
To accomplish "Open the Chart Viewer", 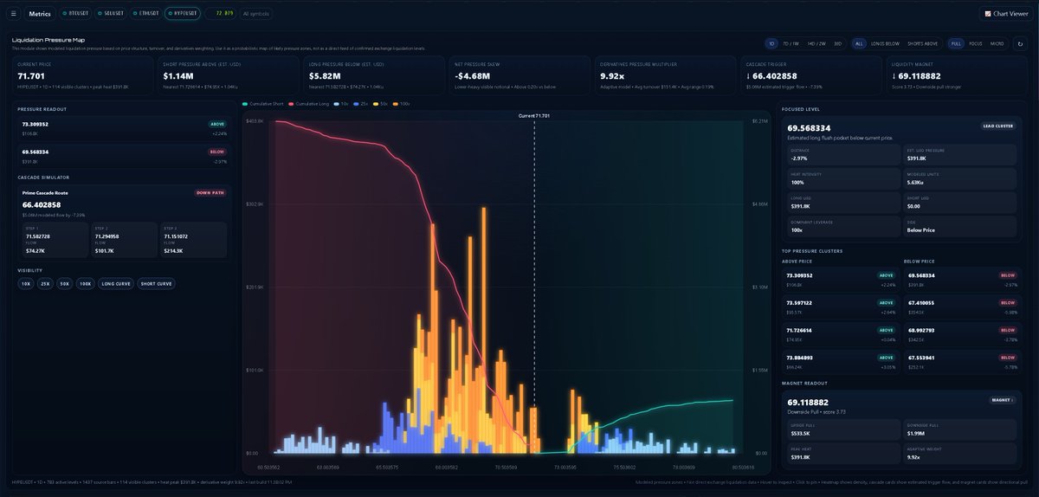I will pos(1005,14).
